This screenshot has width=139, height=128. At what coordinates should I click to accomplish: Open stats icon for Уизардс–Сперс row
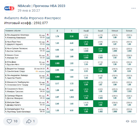point(48,68)
